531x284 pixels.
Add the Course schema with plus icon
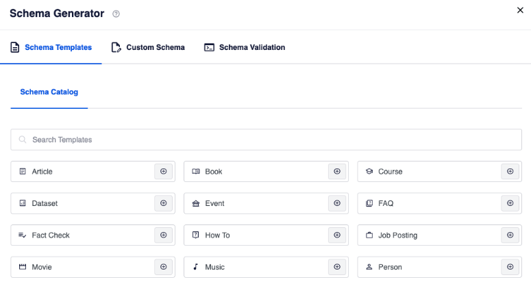click(510, 172)
